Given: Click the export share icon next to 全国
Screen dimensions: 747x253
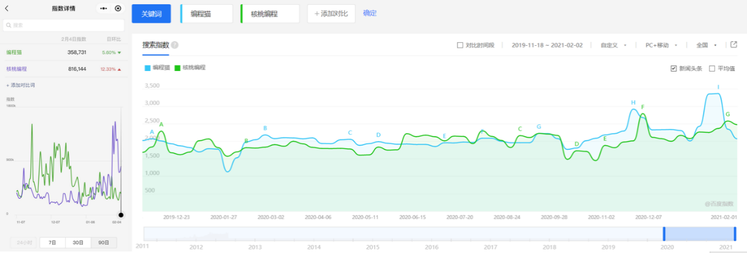Looking at the screenshot, I should click(x=733, y=45).
